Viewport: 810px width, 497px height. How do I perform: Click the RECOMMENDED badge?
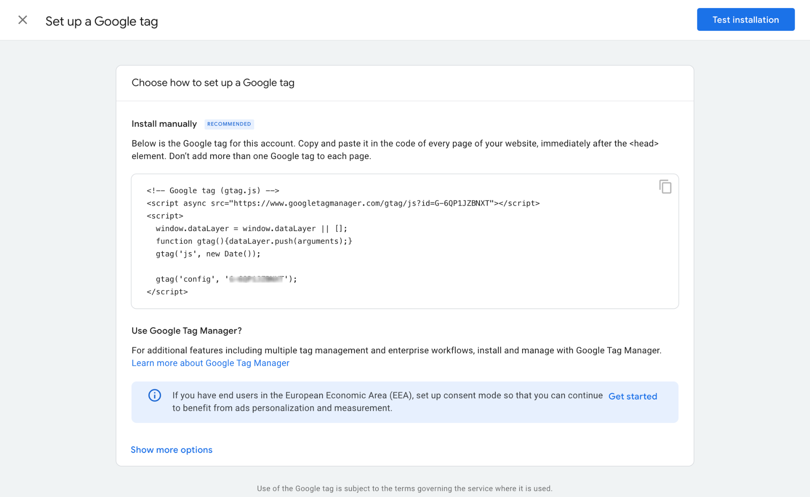tap(229, 124)
